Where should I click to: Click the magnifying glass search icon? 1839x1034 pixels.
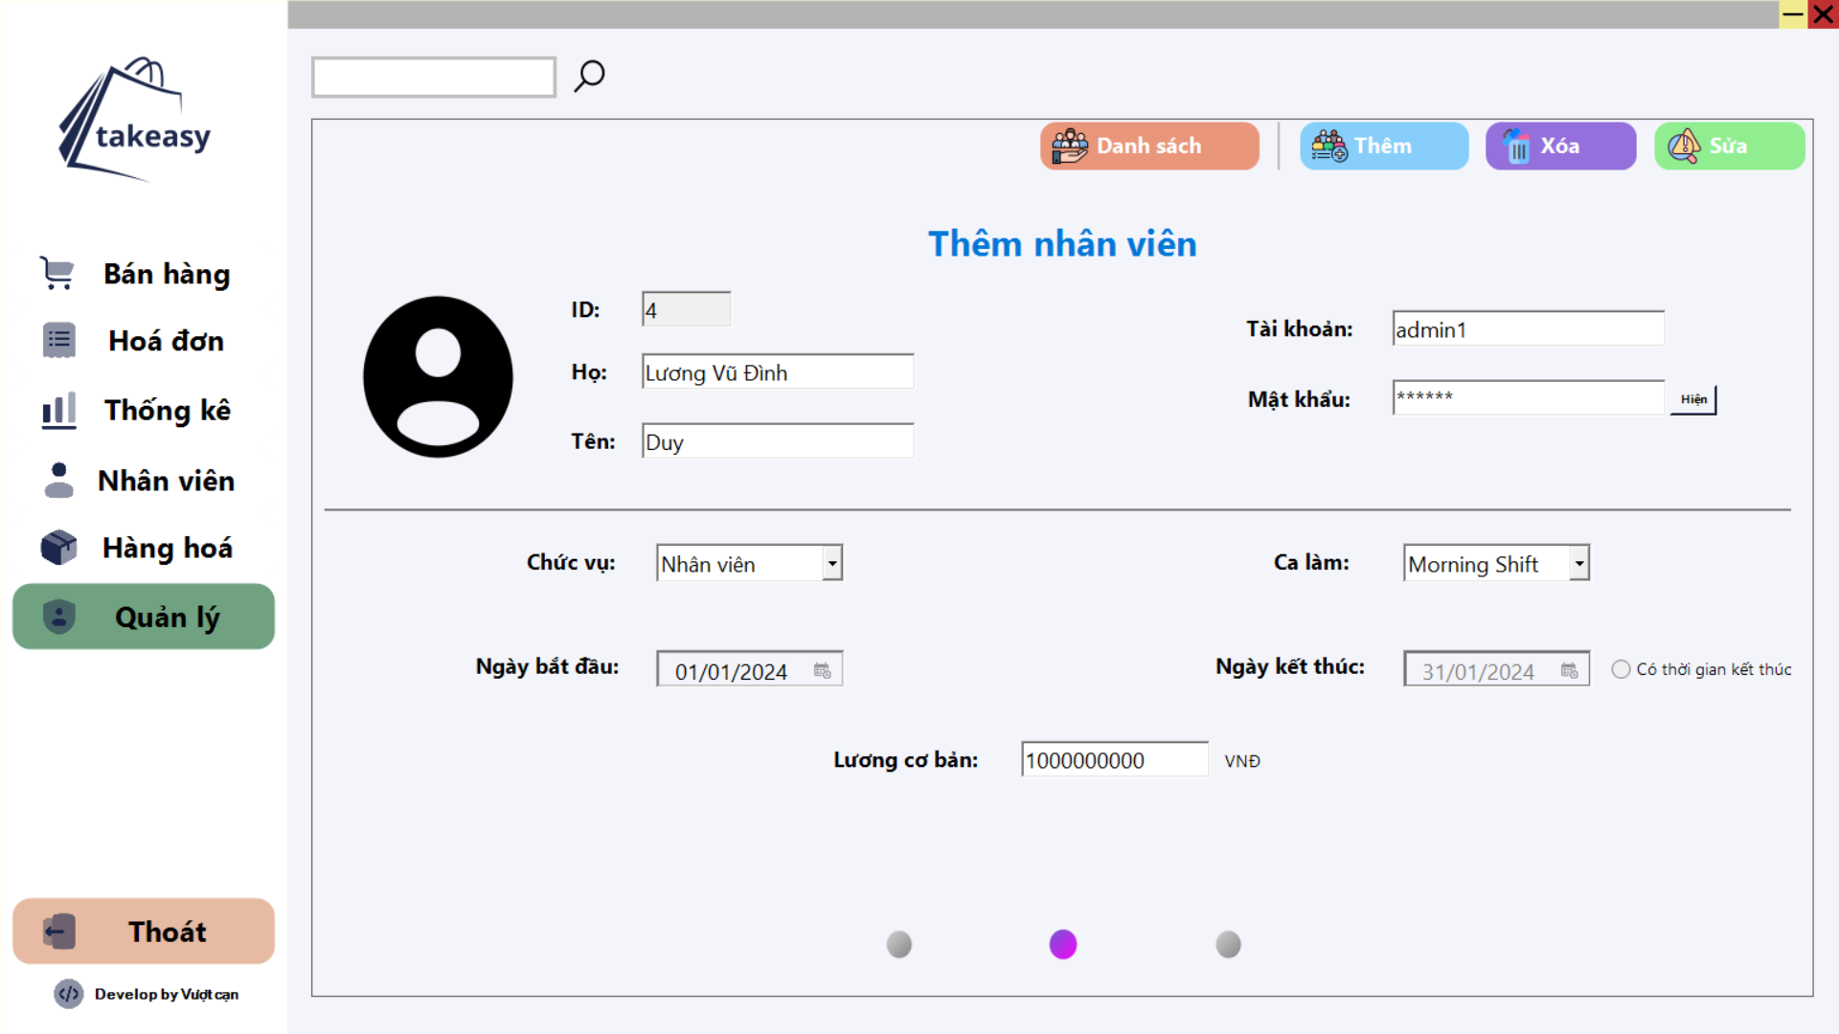coord(589,76)
